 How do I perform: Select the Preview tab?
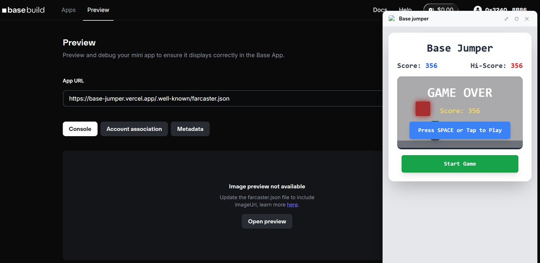coord(98,9)
